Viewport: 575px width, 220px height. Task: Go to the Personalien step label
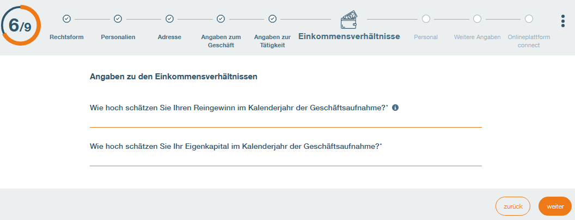(118, 37)
